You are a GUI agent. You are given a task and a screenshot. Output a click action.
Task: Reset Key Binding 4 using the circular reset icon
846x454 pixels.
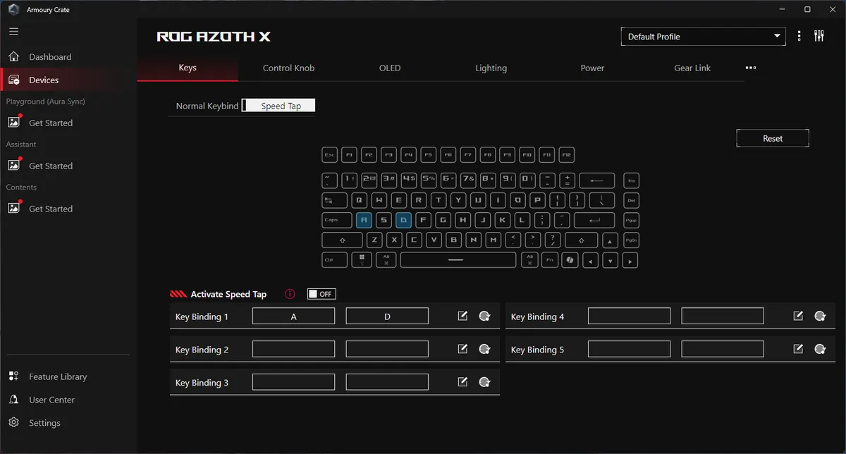click(819, 315)
